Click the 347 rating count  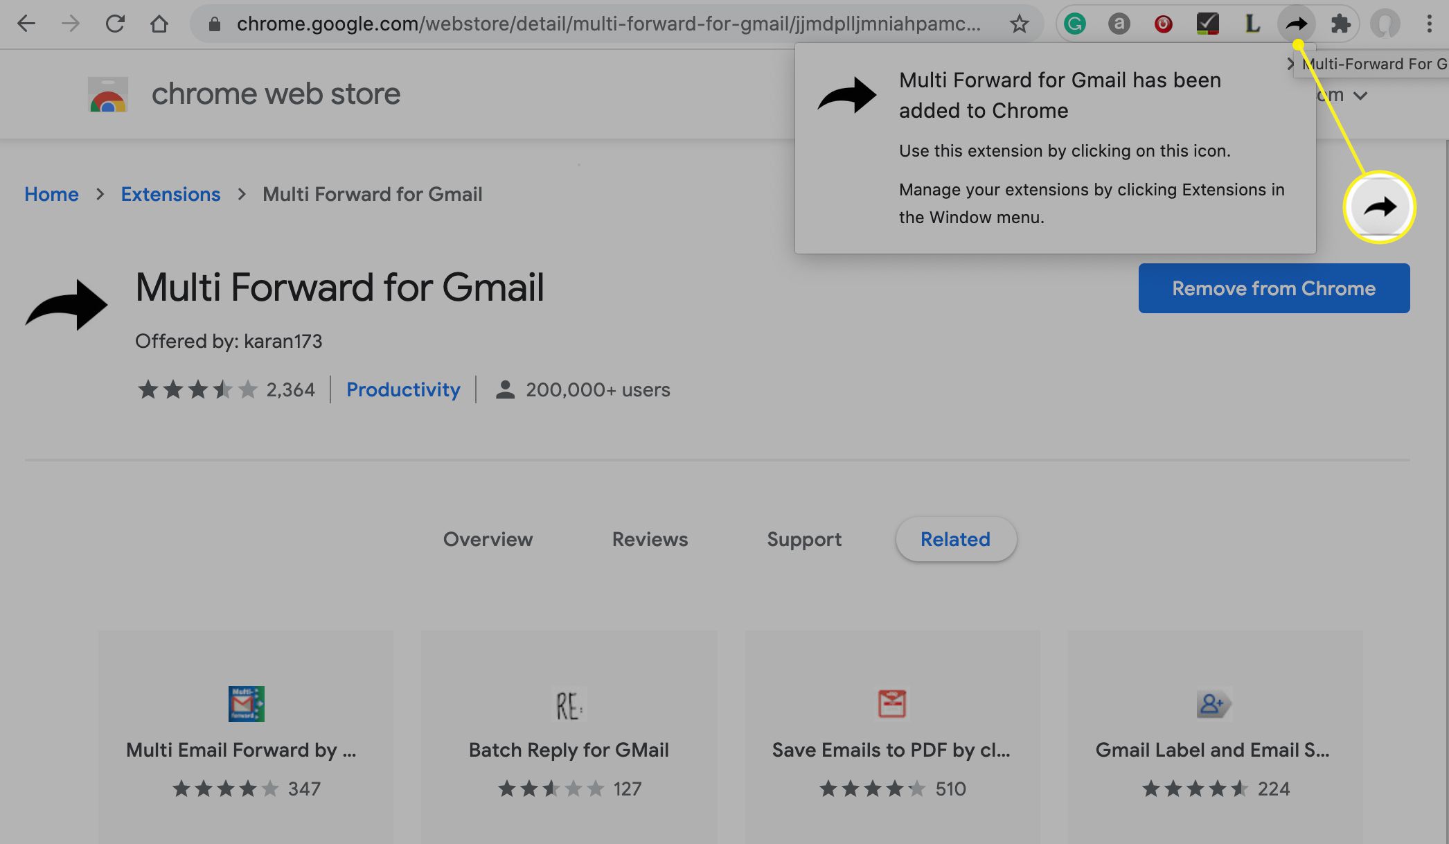click(x=304, y=789)
